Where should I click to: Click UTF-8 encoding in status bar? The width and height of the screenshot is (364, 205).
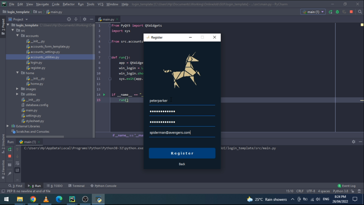pos(311,191)
